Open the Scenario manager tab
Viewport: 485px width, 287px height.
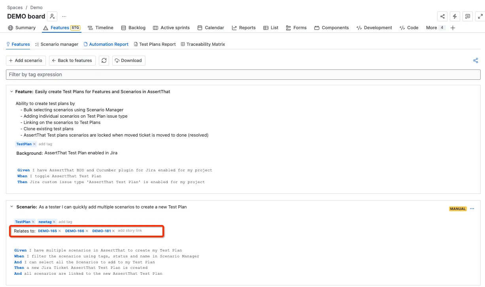point(57,44)
